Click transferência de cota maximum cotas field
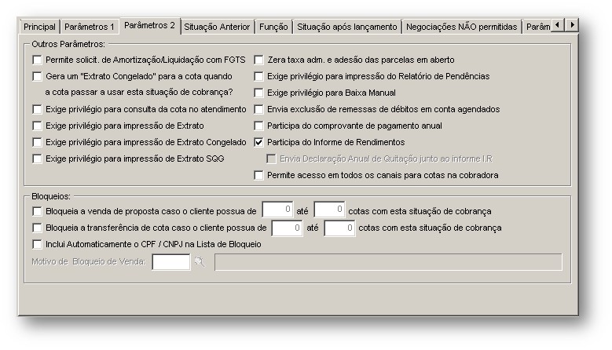The image size is (612, 350). (x=339, y=228)
